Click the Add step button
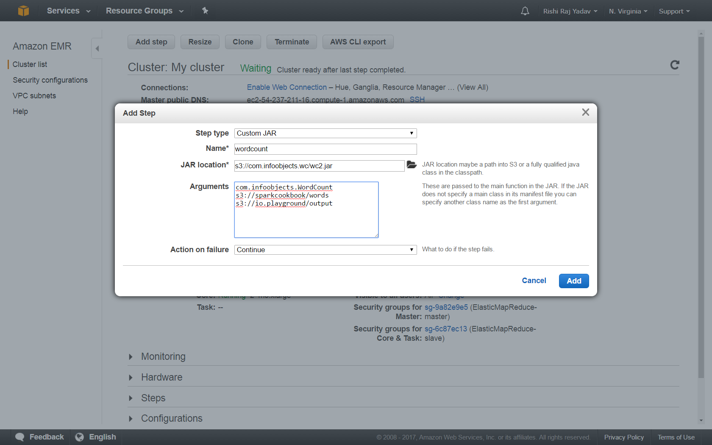Viewport: 712px width, 445px height. point(151,42)
